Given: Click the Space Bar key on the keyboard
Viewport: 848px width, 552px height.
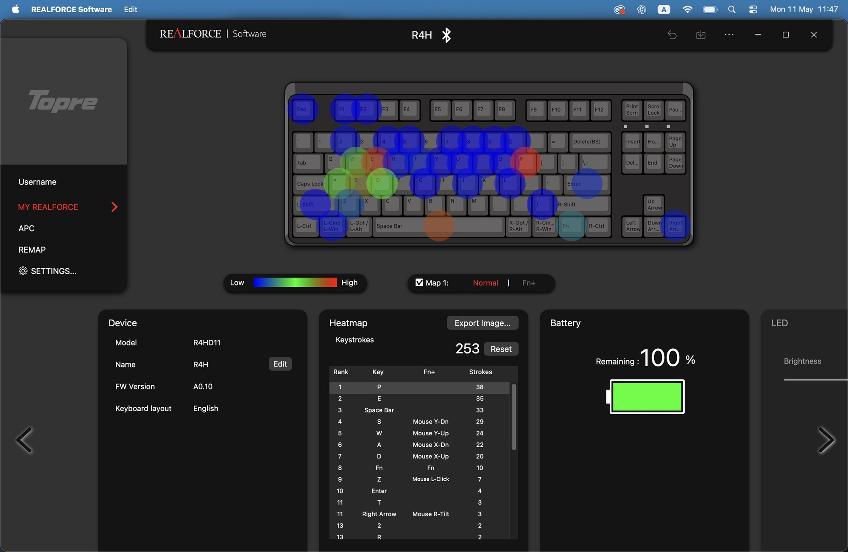Looking at the screenshot, I should [x=438, y=226].
